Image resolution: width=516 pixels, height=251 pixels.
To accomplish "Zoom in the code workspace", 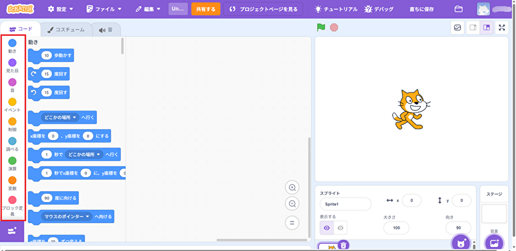I will click(x=292, y=188).
